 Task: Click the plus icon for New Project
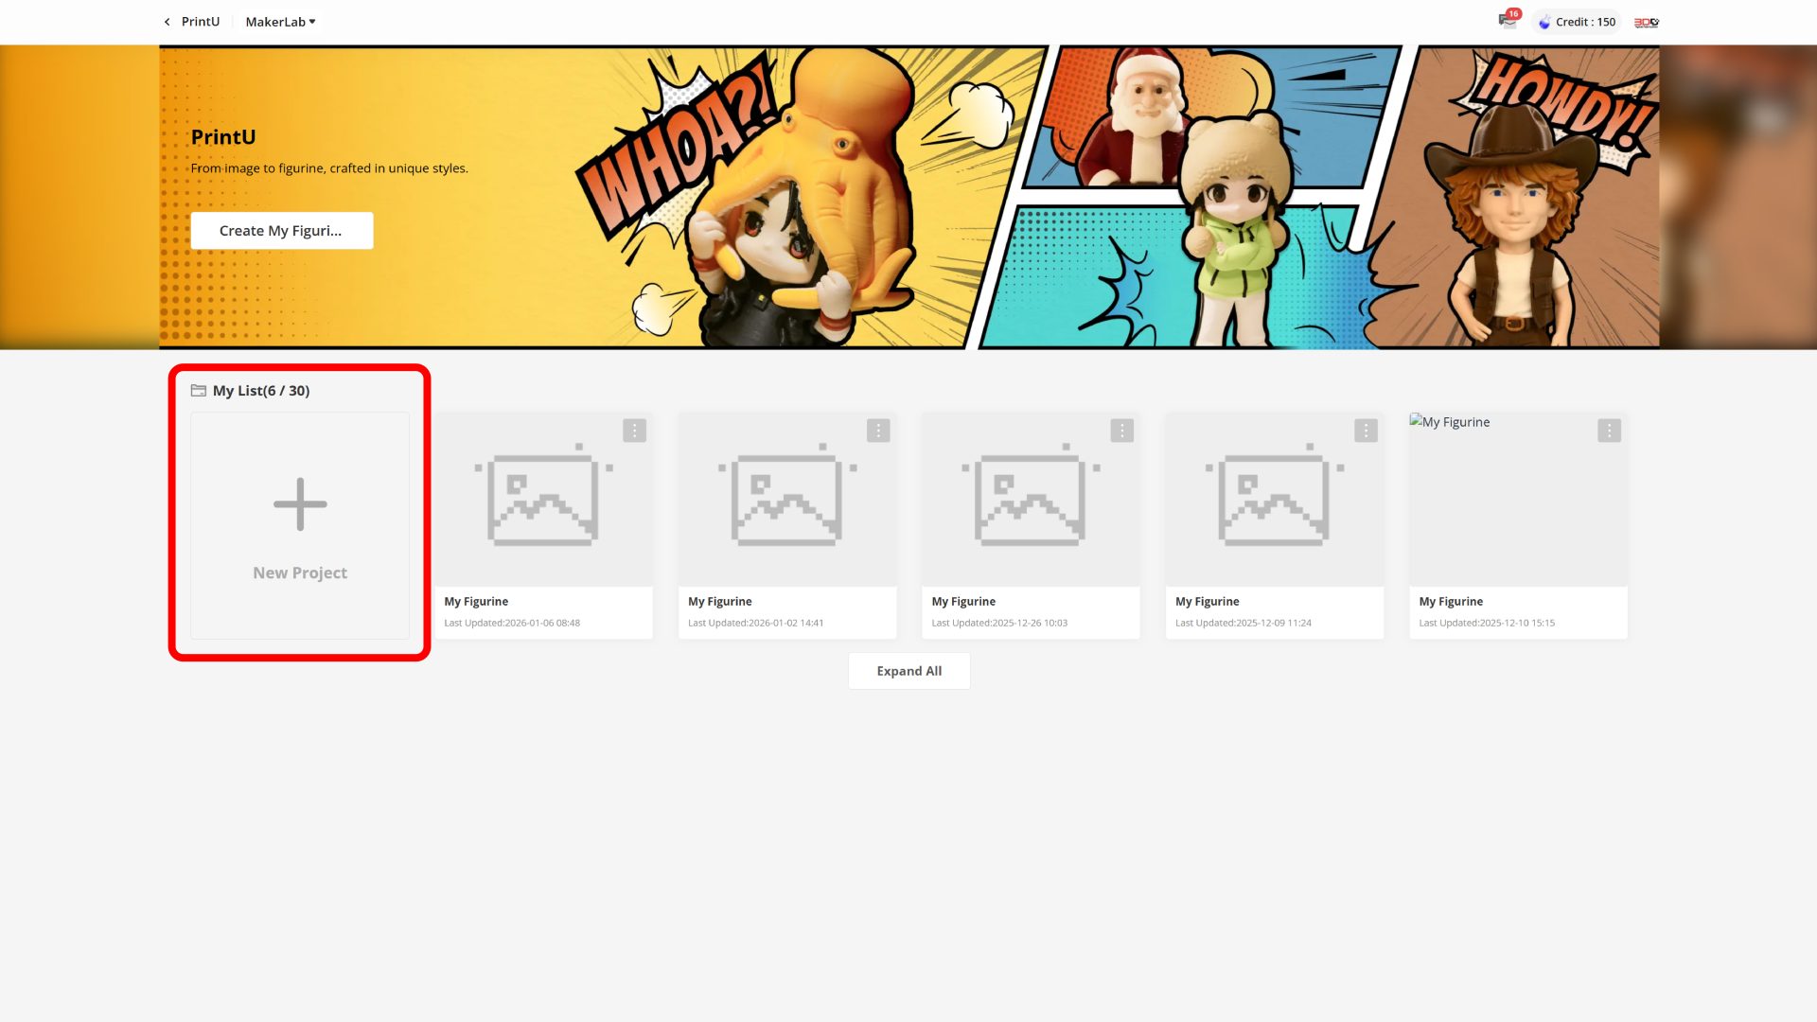(300, 503)
